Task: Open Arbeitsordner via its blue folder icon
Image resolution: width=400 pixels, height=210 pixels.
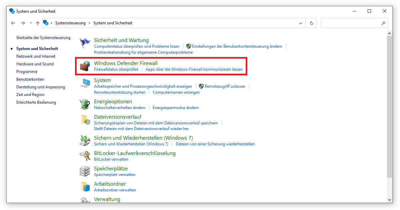Action: [85, 186]
